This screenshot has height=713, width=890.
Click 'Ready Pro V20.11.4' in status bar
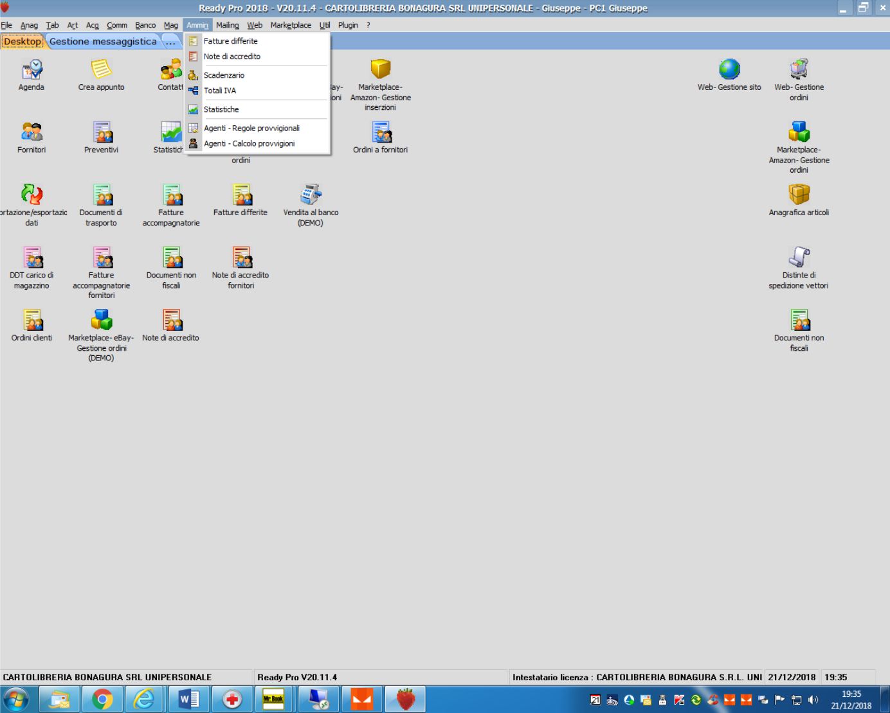click(297, 677)
